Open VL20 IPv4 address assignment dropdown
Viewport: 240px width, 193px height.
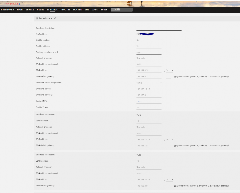coord(149,173)
